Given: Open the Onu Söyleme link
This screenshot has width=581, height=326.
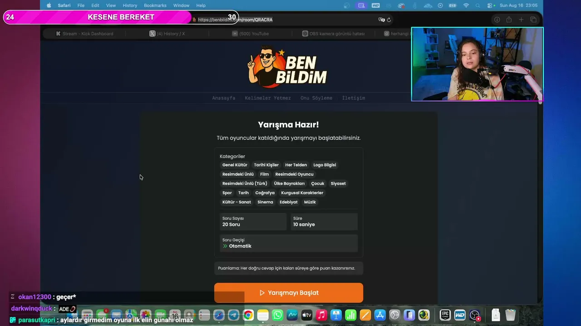Looking at the screenshot, I should (x=316, y=98).
